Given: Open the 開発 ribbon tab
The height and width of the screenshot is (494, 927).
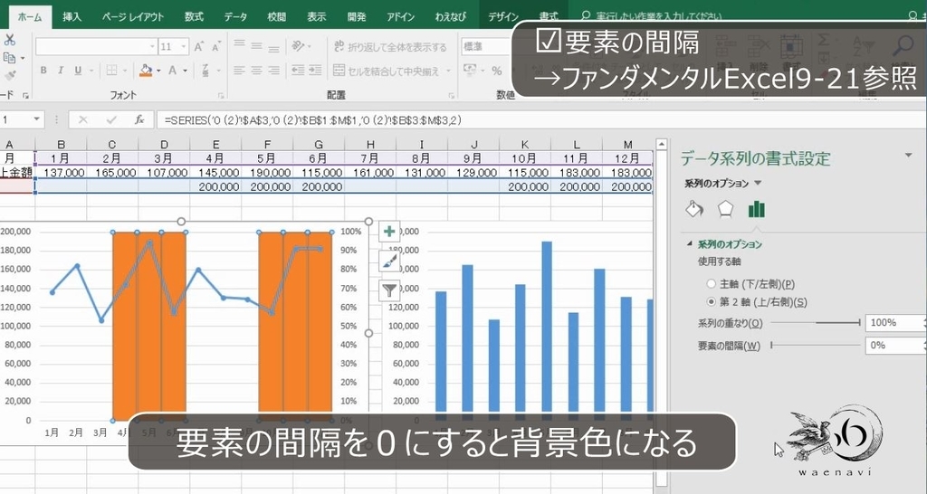Looking at the screenshot, I should coord(357,17).
